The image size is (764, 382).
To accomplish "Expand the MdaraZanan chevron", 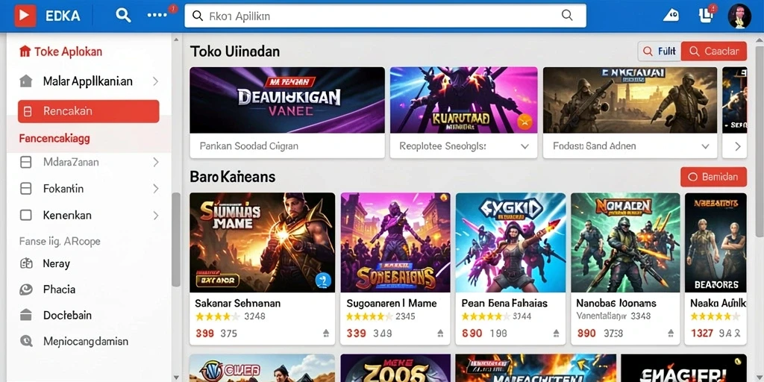I will coord(155,162).
